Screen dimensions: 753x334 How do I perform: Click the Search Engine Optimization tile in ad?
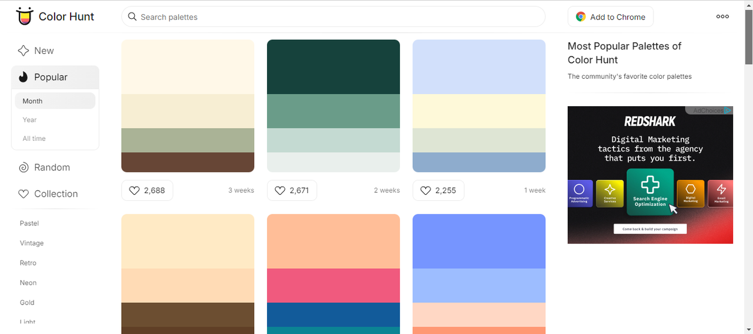650,192
